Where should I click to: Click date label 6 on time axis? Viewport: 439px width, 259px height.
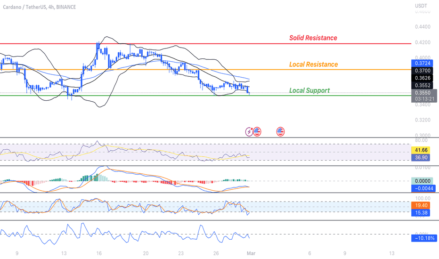tap(309, 253)
